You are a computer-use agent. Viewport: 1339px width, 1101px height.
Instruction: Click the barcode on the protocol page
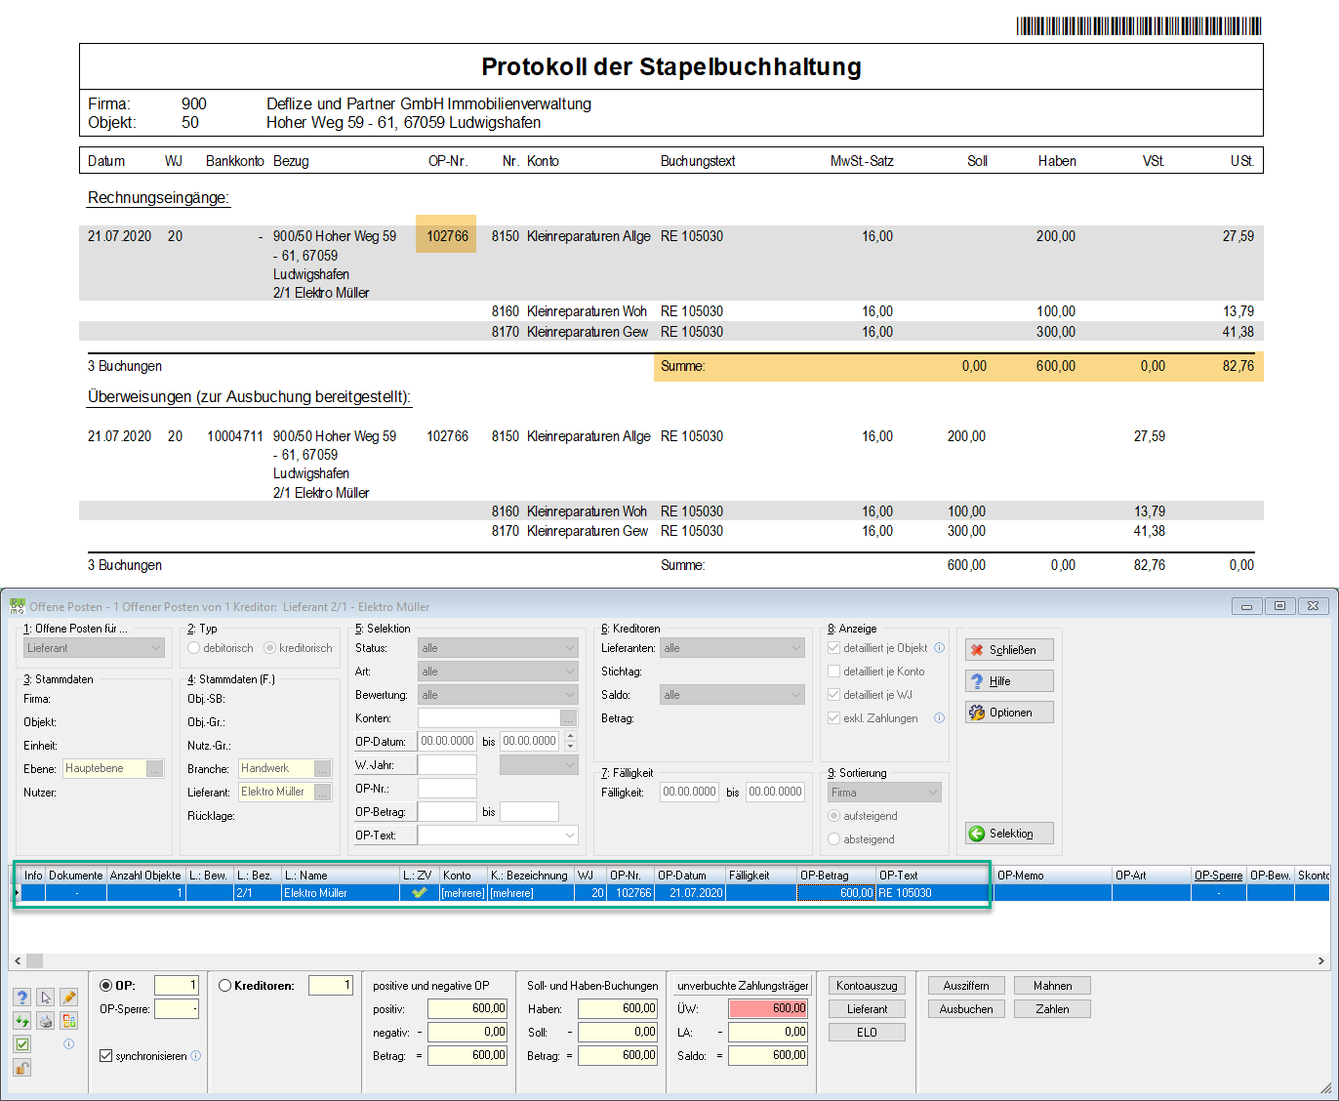click(x=1139, y=26)
